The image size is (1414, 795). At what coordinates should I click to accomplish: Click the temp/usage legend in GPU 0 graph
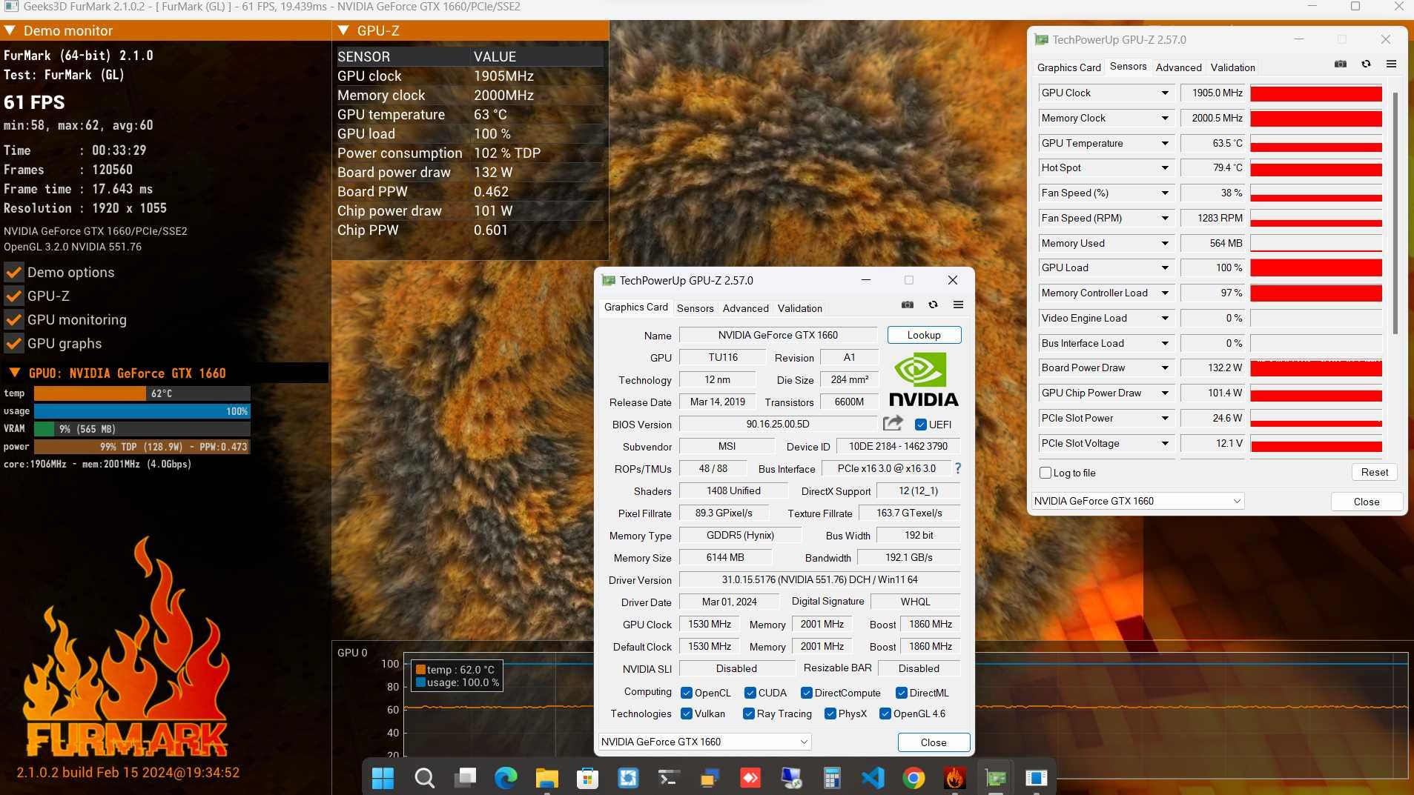coord(457,676)
